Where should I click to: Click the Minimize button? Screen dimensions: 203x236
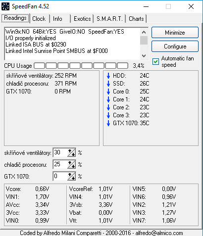pyautogui.click(x=175, y=33)
